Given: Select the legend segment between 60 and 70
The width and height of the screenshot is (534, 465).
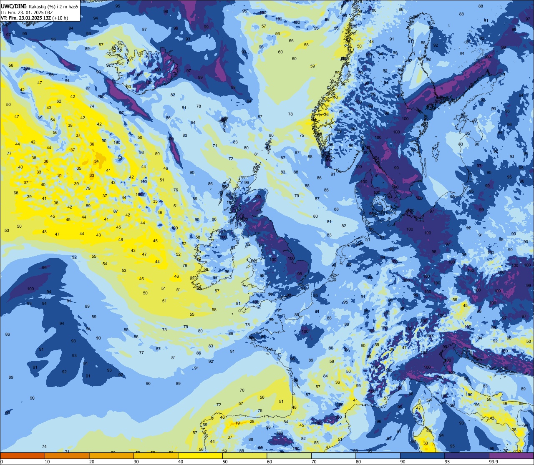Looking at the screenshot, I should coord(289,455).
